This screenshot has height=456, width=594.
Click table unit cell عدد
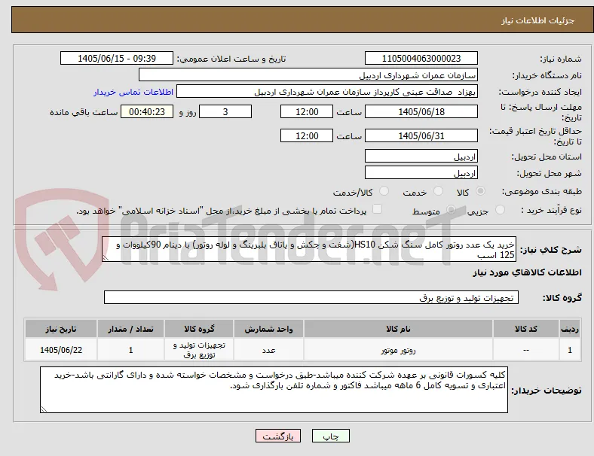268,350
